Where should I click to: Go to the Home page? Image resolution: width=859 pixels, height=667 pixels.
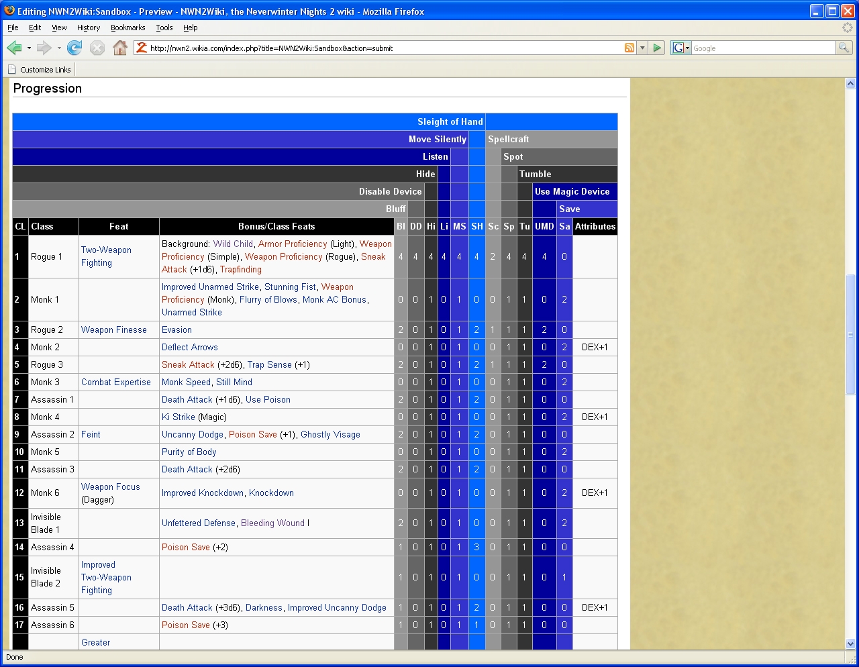coord(120,48)
